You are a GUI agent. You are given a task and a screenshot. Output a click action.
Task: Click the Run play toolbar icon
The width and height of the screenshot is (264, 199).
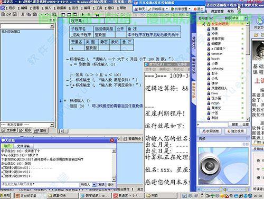(82, 14)
